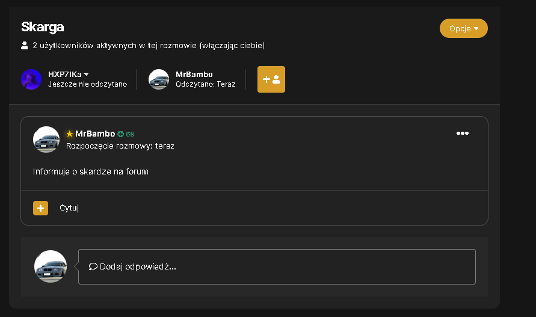Viewport: 536px width, 317px height.
Task: Click Cytuj to quote the message
Action: pyautogui.click(x=69, y=208)
